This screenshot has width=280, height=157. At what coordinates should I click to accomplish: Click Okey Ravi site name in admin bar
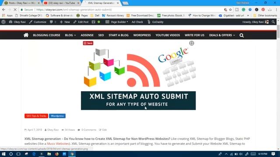pos(17,22)
